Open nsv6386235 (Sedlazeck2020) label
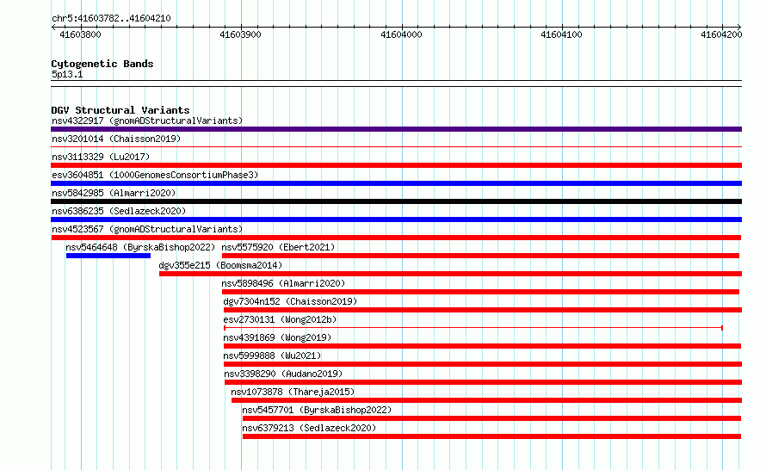766x470 pixels. 119,211
